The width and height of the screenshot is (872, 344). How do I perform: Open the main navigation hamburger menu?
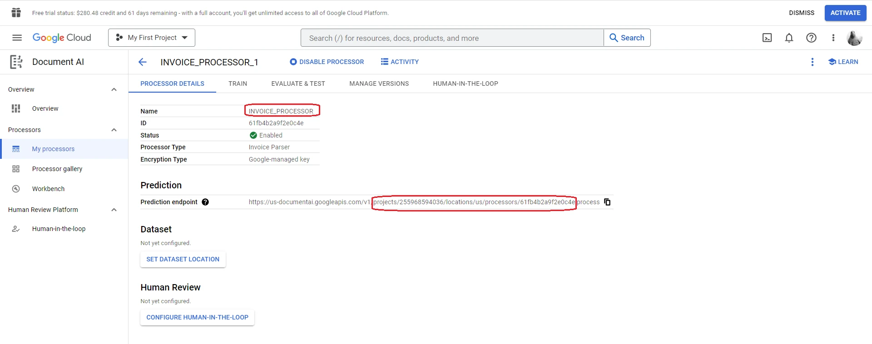pyautogui.click(x=17, y=38)
